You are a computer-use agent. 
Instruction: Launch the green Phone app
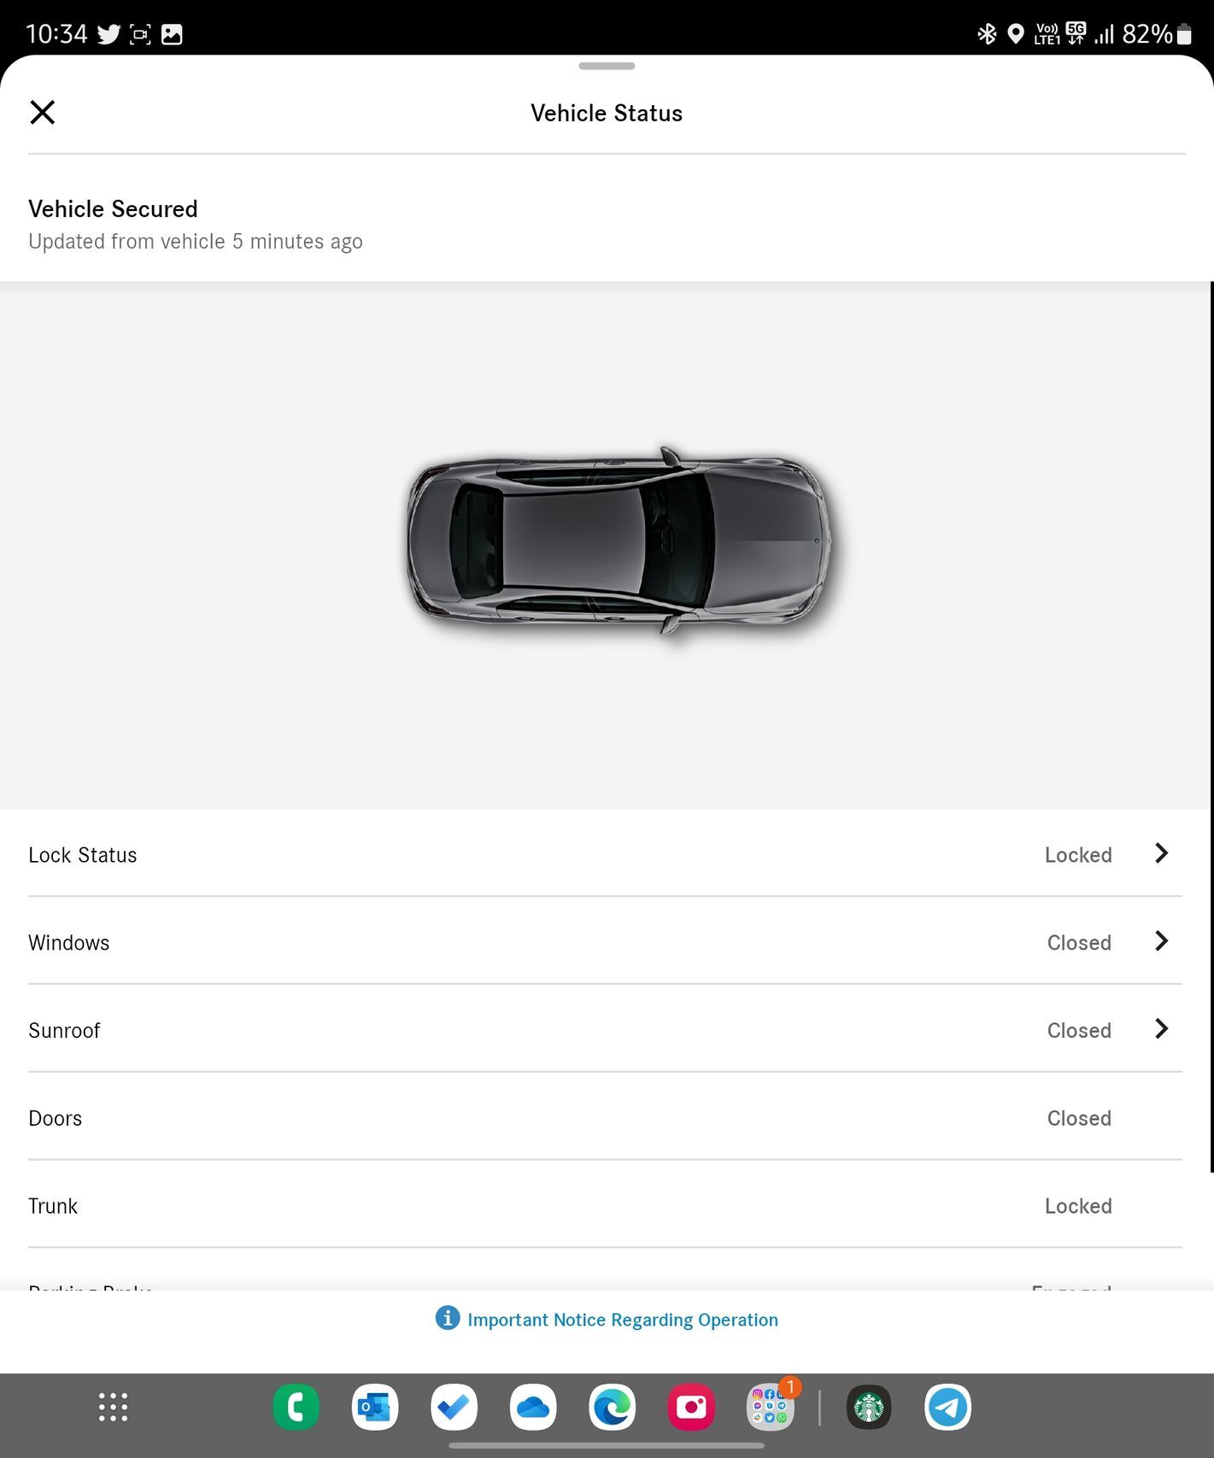296,1407
